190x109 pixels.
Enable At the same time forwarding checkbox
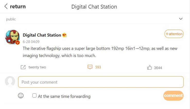tap(34, 96)
